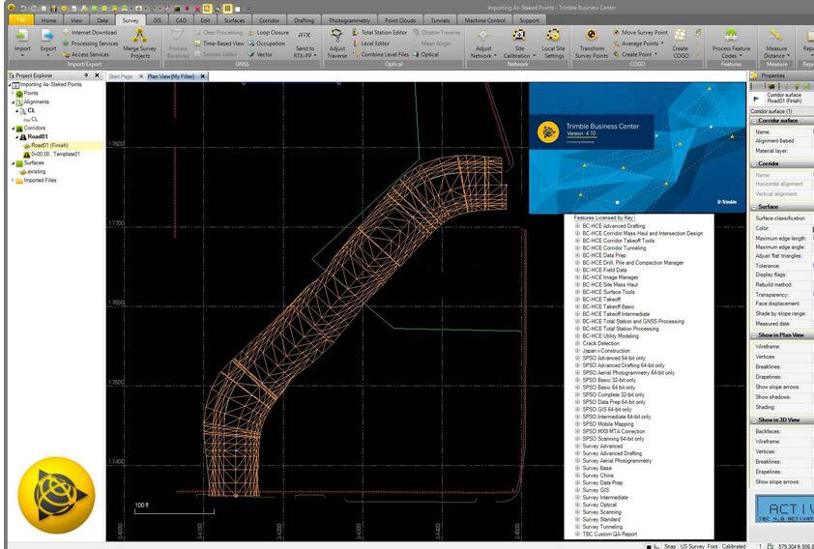Select the Move Survey Point tool
The height and width of the screenshot is (549, 814).
[x=640, y=33]
